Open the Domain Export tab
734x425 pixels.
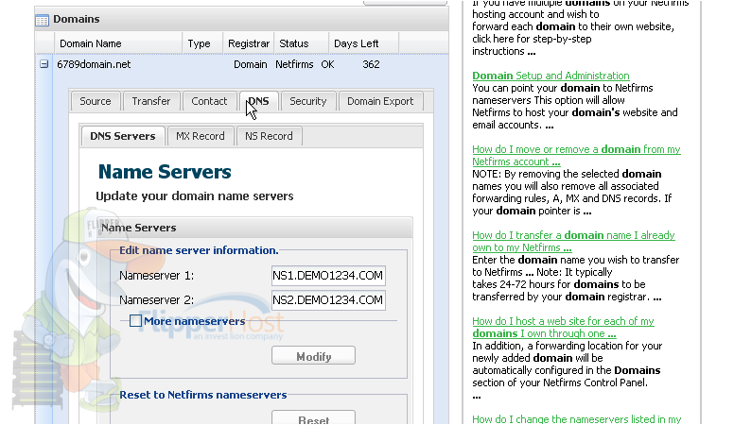click(380, 101)
